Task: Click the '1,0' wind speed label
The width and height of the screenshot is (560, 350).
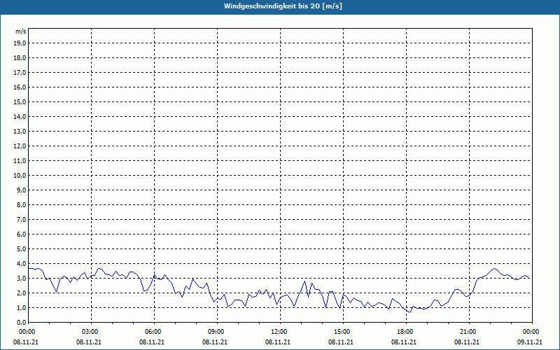Action: click(22, 307)
